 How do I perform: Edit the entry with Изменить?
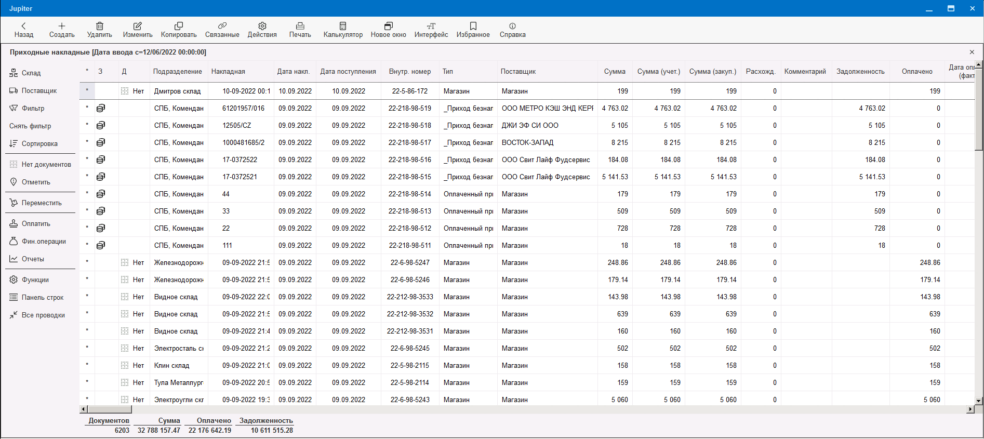138,30
